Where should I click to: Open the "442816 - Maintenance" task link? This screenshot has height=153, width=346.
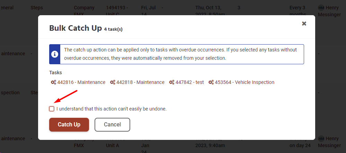81,82
